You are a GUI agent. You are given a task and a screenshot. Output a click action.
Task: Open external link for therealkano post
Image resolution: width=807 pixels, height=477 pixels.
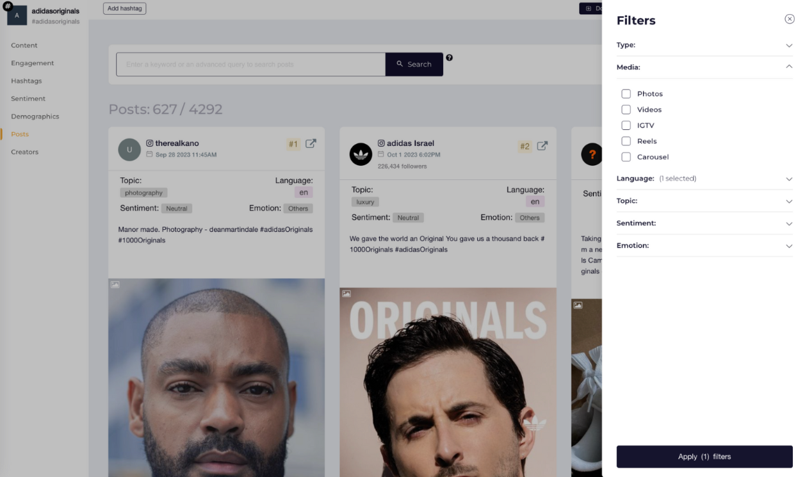click(x=311, y=144)
